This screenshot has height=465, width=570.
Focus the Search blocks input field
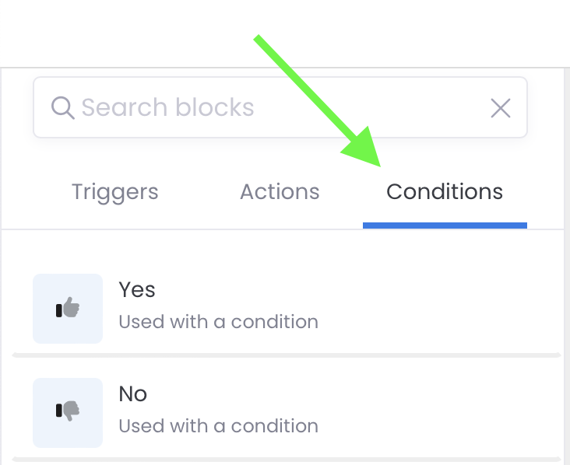click(x=280, y=107)
